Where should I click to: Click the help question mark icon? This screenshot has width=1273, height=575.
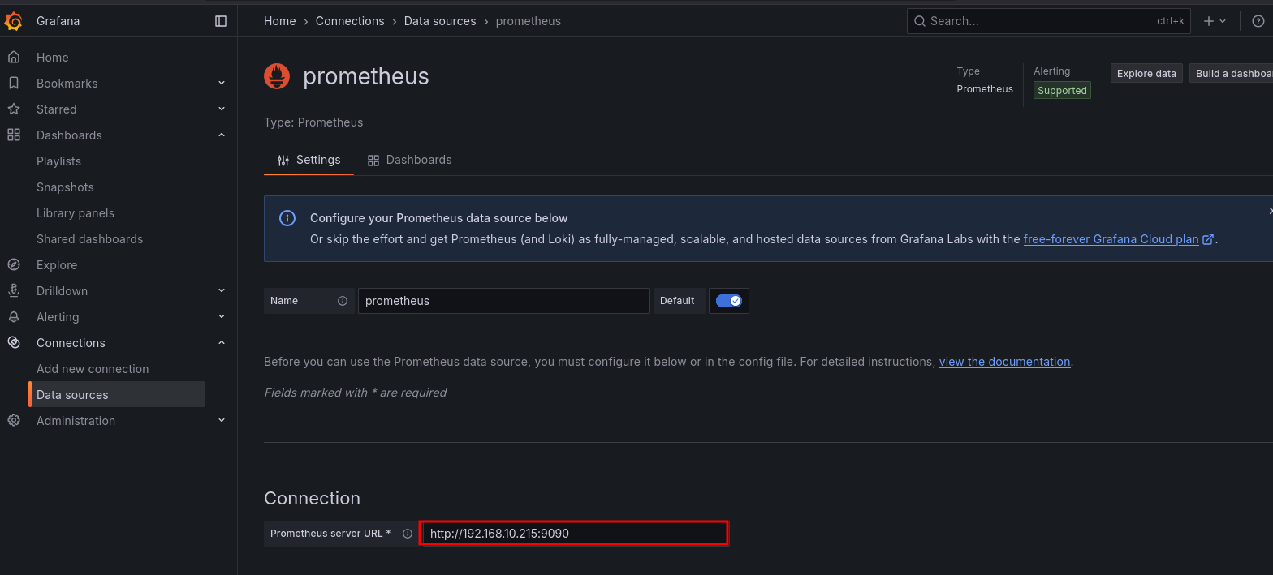point(1258,21)
